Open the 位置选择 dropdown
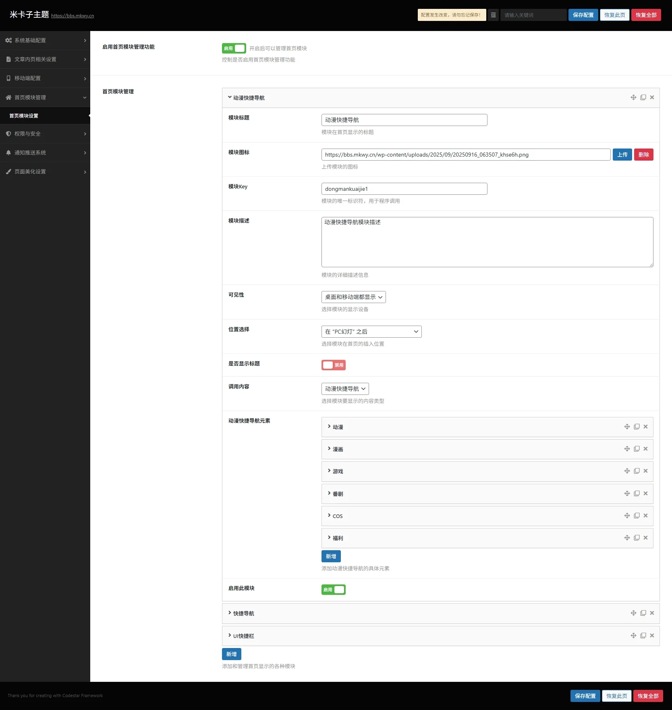 [371, 332]
